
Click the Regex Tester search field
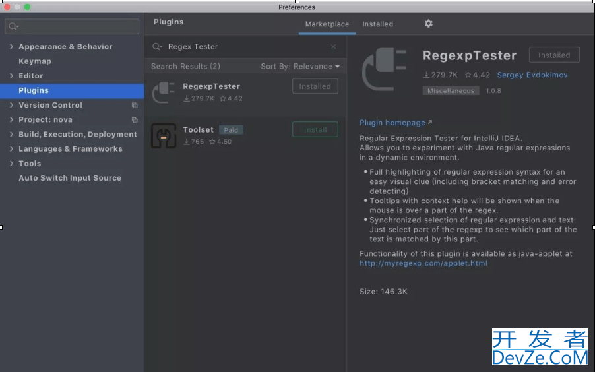[246, 47]
